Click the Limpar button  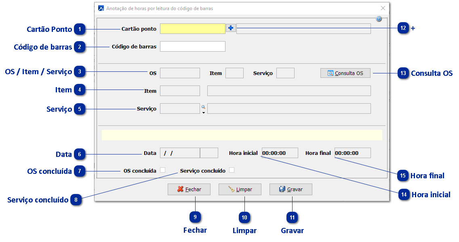tap(240, 189)
